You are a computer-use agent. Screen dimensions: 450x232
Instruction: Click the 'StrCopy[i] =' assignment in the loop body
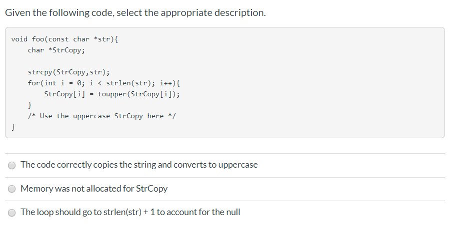(x=65, y=94)
